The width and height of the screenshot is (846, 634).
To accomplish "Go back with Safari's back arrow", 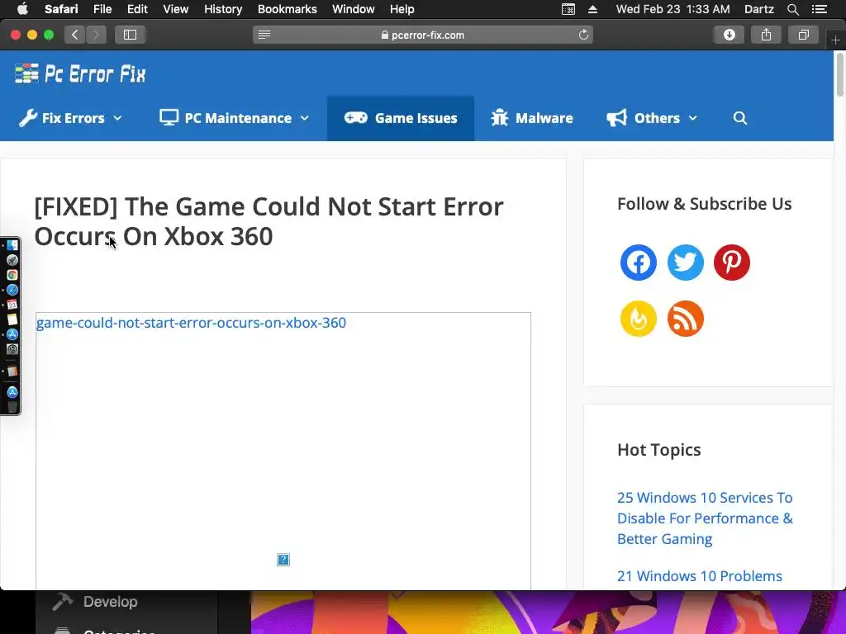I will (x=75, y=35).
